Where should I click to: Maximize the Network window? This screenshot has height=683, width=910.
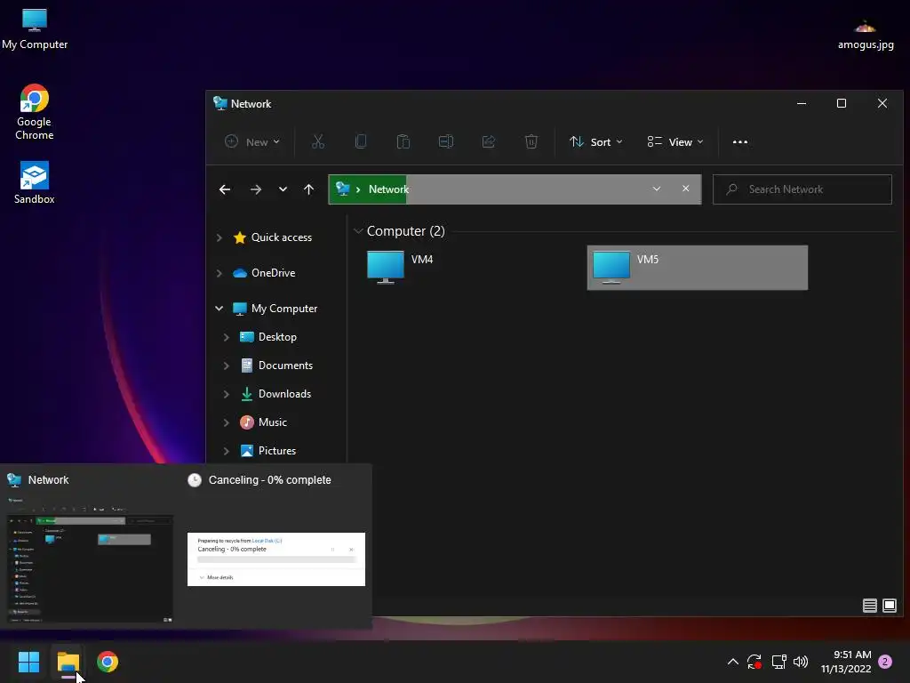842,103
